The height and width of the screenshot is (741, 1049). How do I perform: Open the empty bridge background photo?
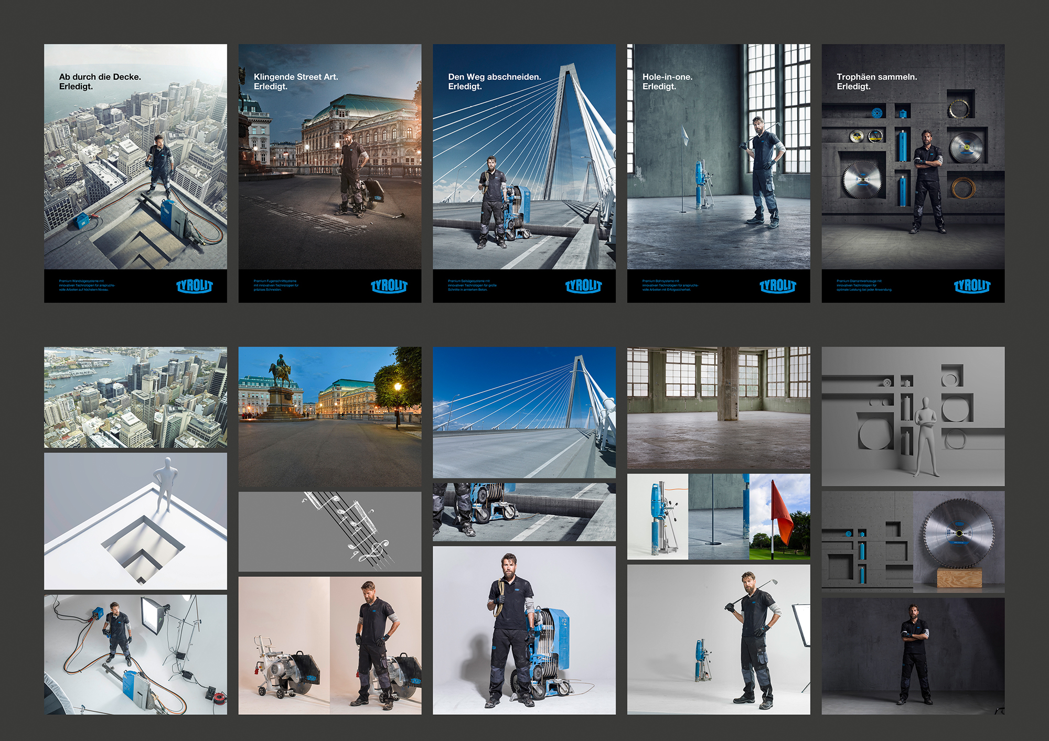(524, 412)
